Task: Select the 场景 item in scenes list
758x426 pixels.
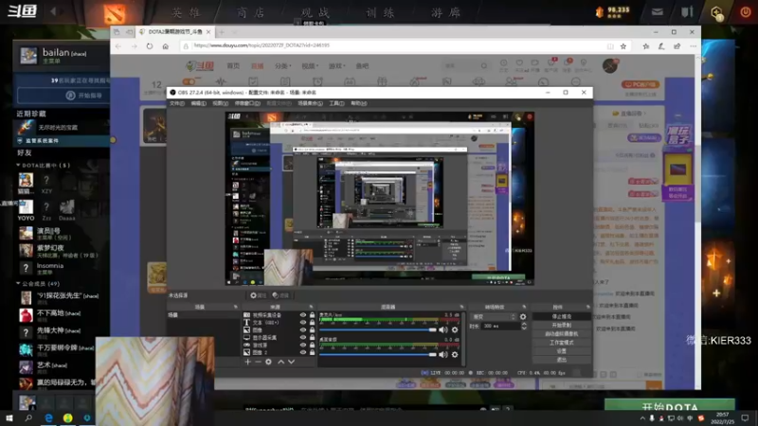Action: [203, 315]
